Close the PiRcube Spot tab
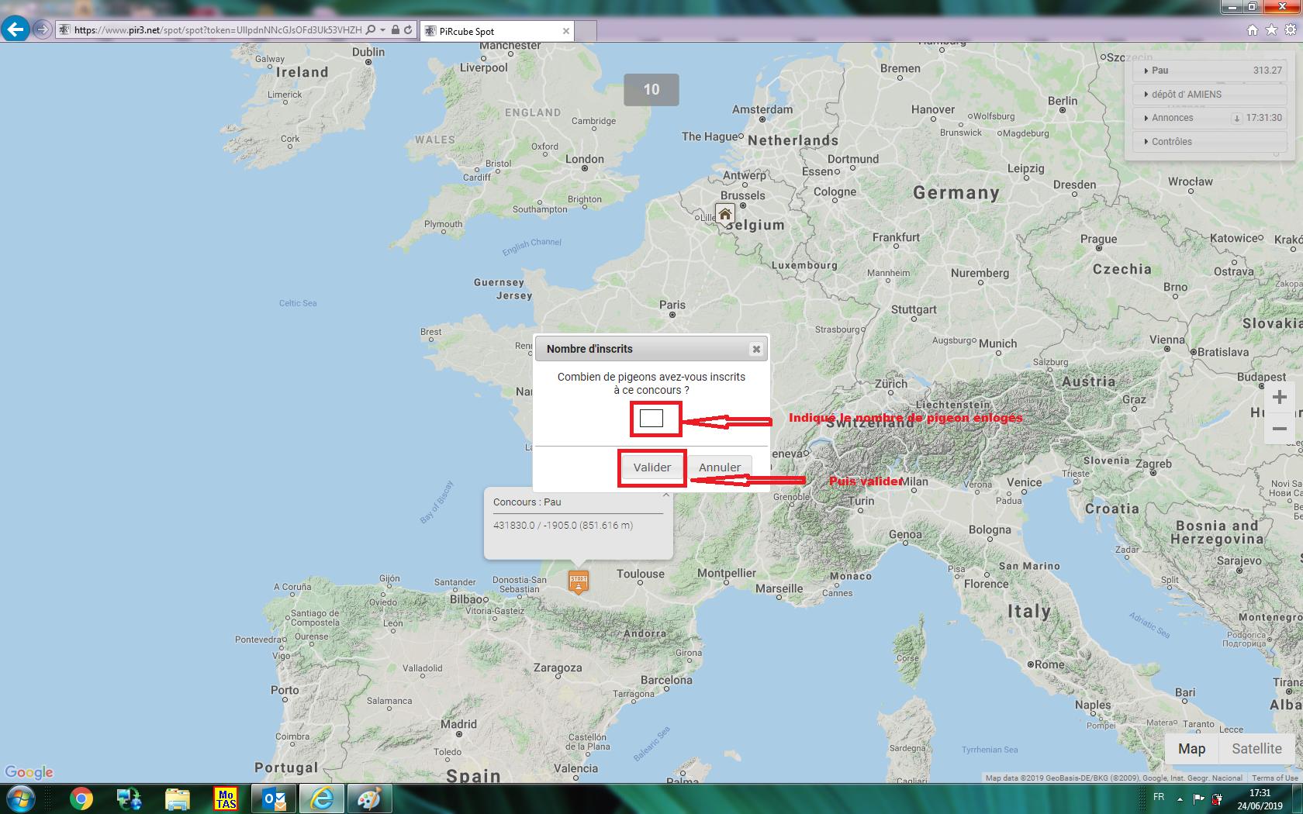The width and height of the screenshot is (1303, 814). point(566,31)
